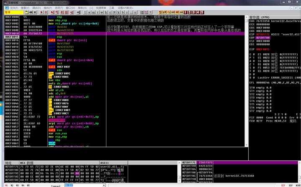Viewport: 301px width, 187px height.
Task: Click the red numbered '5' toolbar button
Action: click(202, 12)
